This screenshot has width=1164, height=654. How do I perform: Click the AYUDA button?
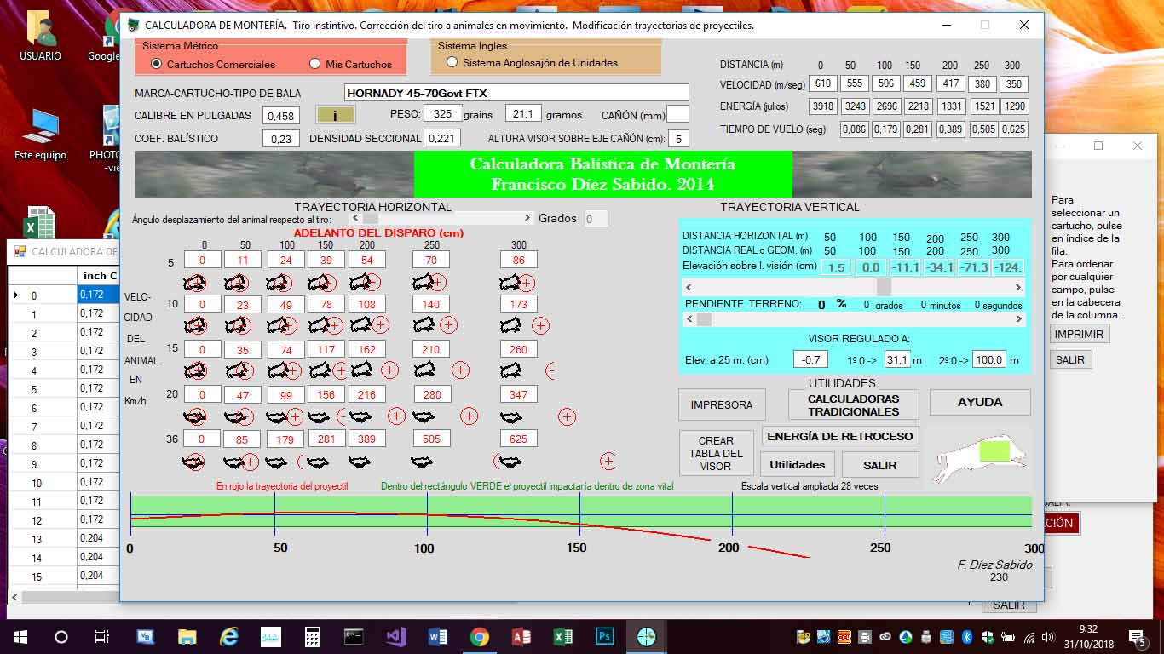coord(980,402)
